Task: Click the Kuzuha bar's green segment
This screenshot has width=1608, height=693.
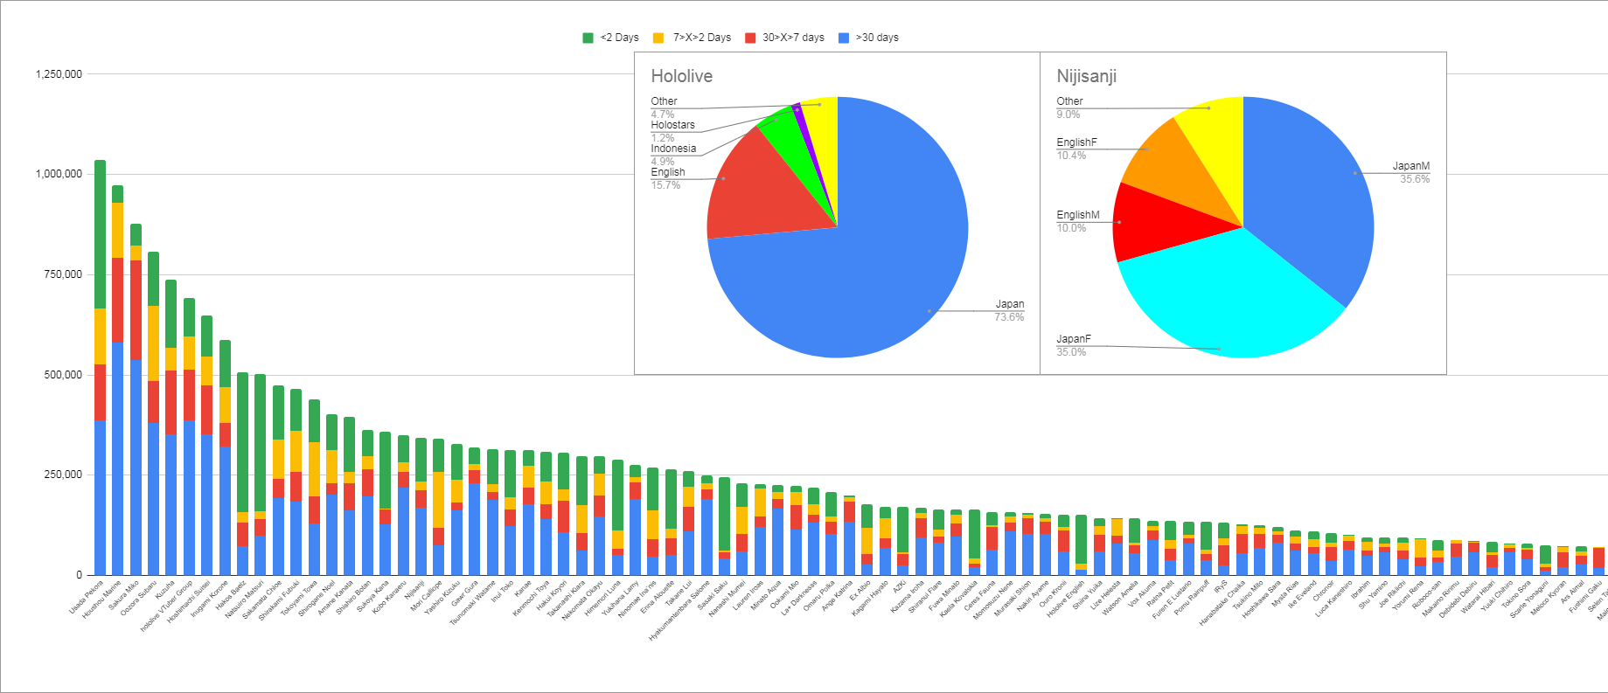Action: click(x=171, y=314)
